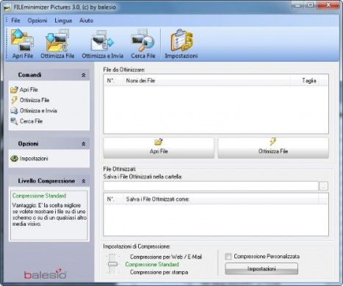Click the Salva i File Ottimizzati come header
Viewport: 343px width, 286px height.
click(220, 199)
